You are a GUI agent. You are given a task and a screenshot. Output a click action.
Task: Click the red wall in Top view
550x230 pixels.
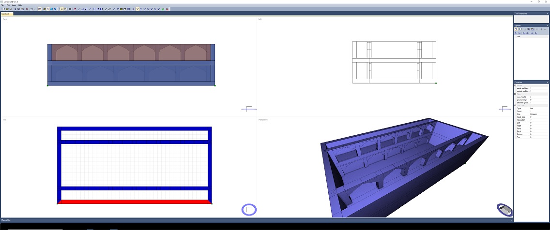coord(135,201)
